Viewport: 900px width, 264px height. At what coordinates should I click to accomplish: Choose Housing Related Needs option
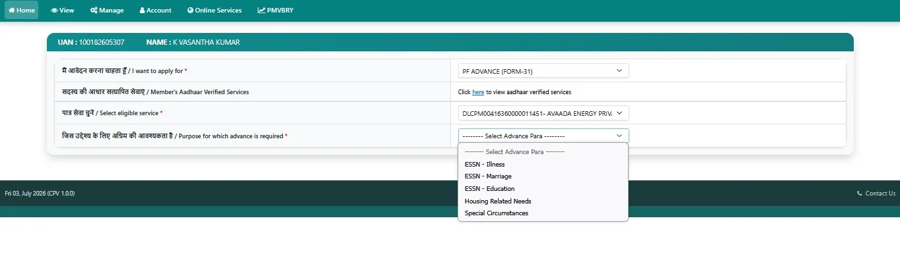pyautogui.click(x=543, y=201)
